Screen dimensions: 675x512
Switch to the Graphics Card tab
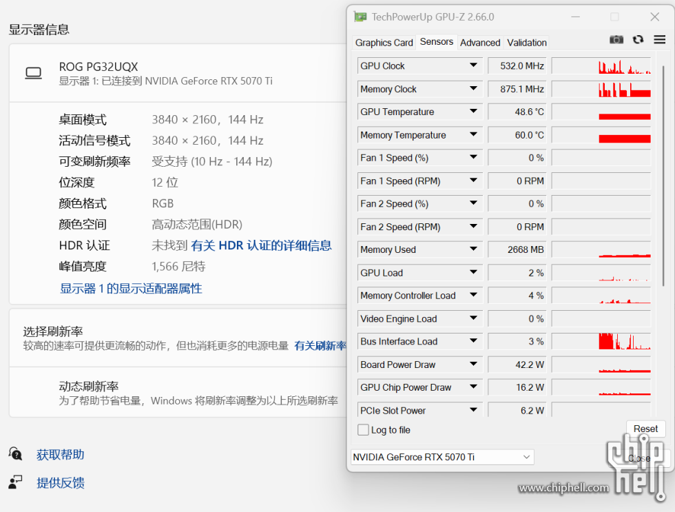(x=384, y=43)
